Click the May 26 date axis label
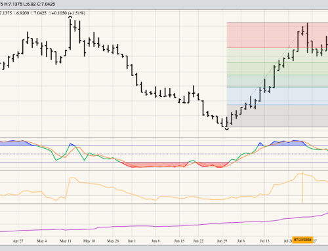This screenshot has width=328, height=251. tap(113, 241)
